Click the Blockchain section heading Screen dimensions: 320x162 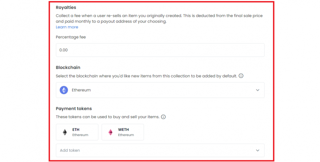[x=68, y=68]
